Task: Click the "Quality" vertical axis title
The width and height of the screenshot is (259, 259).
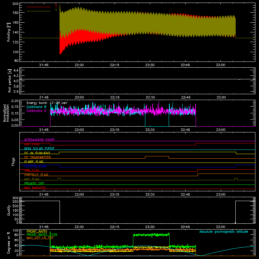Action: point(9,210)
